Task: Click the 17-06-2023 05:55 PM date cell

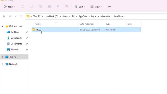Action: (90, 30)
